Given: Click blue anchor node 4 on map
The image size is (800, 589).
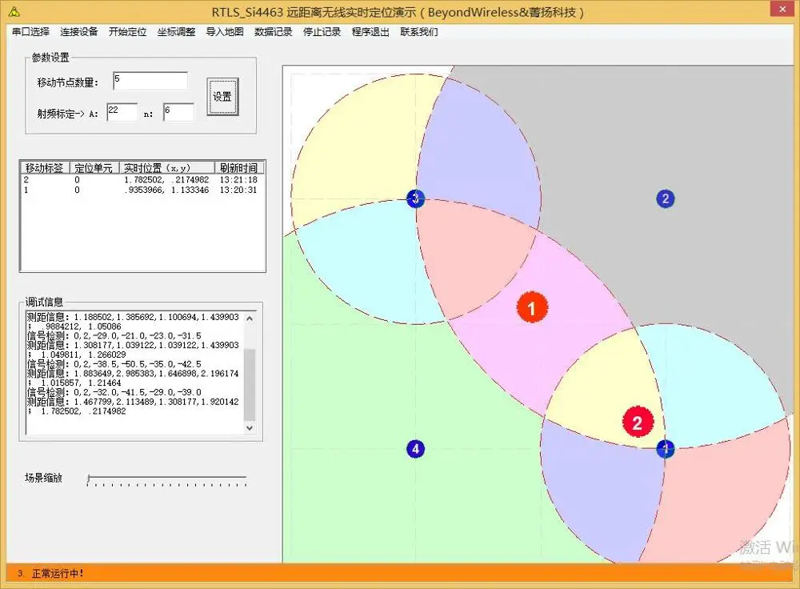Looking at the screenshot, I should tap(415, 449).
